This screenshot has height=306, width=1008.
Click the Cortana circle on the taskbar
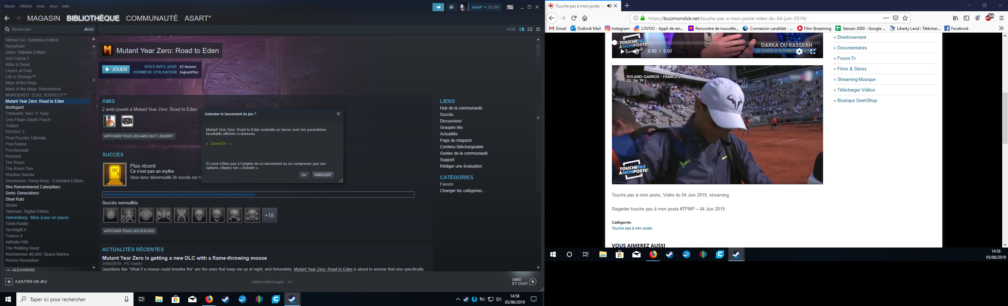pos(569,254)
